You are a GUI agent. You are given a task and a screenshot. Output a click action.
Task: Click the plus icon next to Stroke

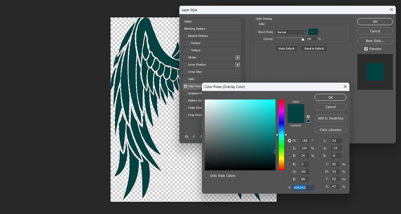(x=237, y=57)
